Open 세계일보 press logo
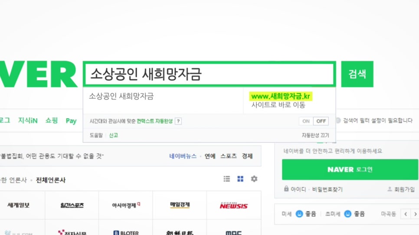This screenshot has width=419, height=235. coord(19,205)
